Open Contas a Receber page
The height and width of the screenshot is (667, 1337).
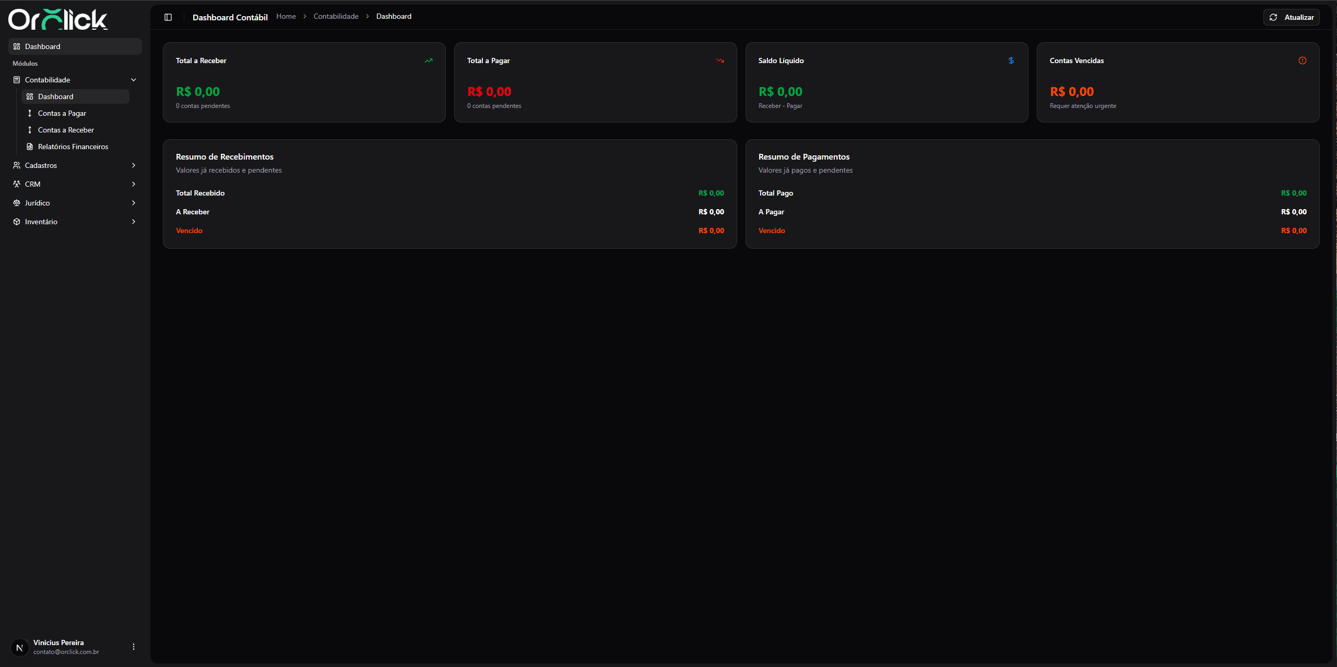(x=75, y=130)
